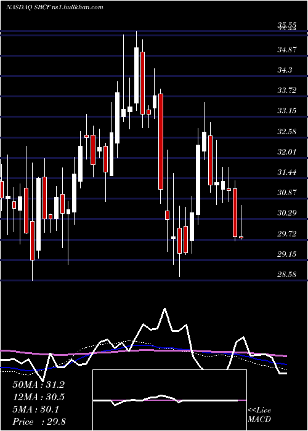This screenshot has height=431, width=308.
Task: Click the NASDAQ SBCF chart title
Action: click(x=54, y=7)
